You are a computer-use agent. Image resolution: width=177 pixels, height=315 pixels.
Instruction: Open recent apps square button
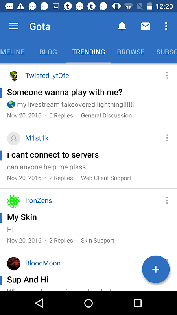tap(138, 303)
